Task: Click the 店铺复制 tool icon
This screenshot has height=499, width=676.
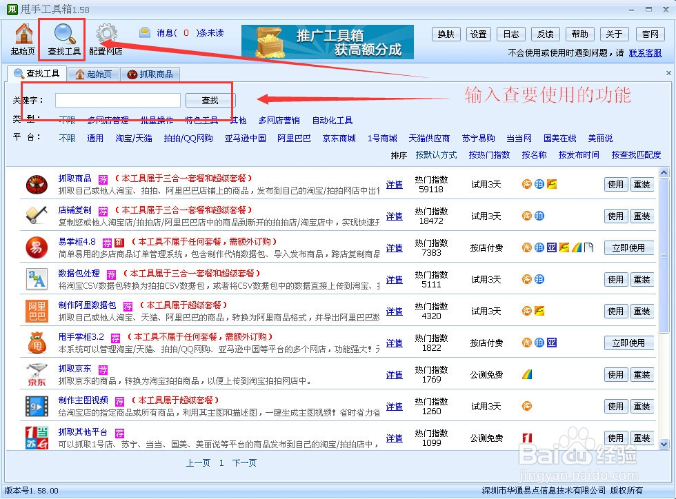Action: click(37, 215)
